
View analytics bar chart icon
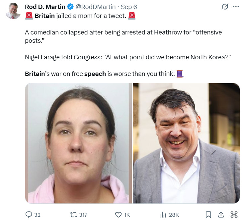pyautogui.click(x=163, y=215)
